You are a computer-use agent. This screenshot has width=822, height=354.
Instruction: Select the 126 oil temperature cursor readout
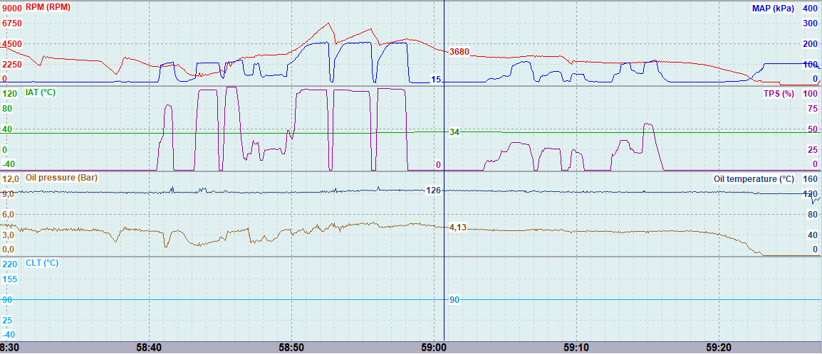433,190
